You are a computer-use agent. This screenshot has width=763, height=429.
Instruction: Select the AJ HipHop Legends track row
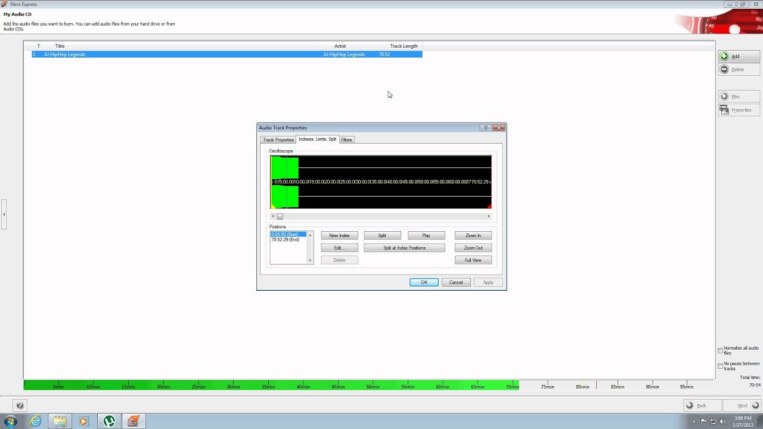(227, 54)
